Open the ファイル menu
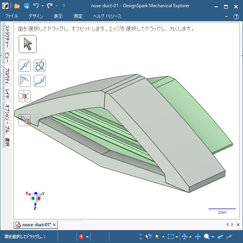The image size is (243, 243). [11, 16]
